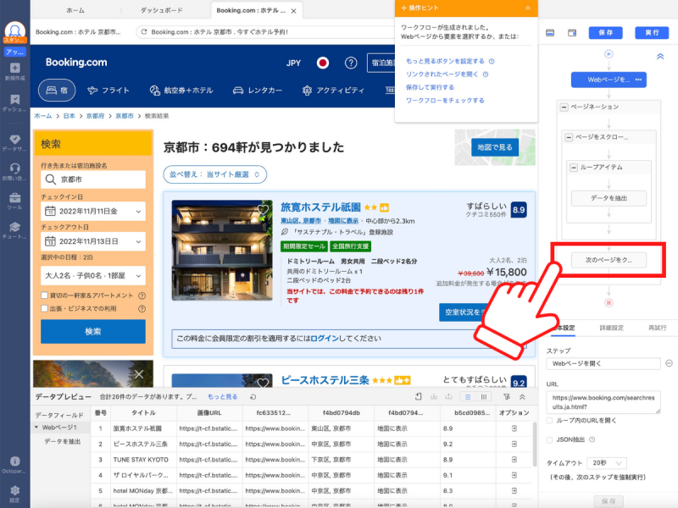678x508 pixels.
Task: Collapse the data preview panel with double chevron
Action: [x=522, y=396]
